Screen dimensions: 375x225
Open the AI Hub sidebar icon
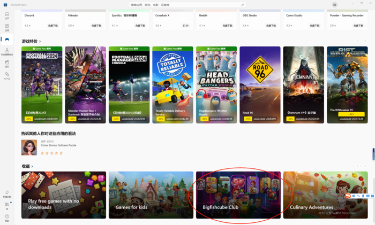point(7,75)
